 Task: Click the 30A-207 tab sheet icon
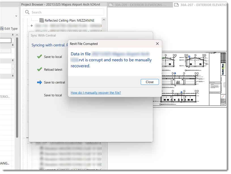click(x=176, y=5)
